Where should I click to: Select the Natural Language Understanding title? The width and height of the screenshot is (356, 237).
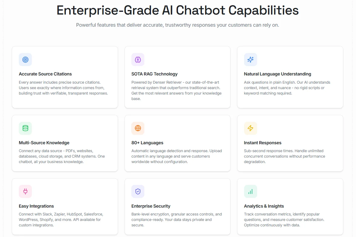click(277, 74)
